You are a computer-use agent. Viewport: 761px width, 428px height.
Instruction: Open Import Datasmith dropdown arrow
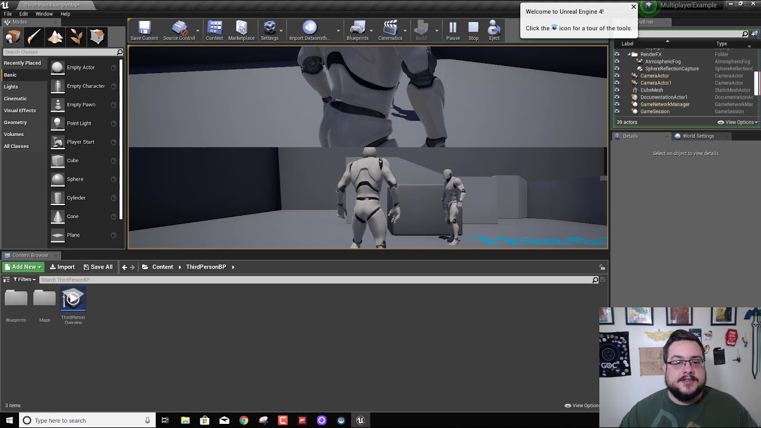tap(338, 31)
